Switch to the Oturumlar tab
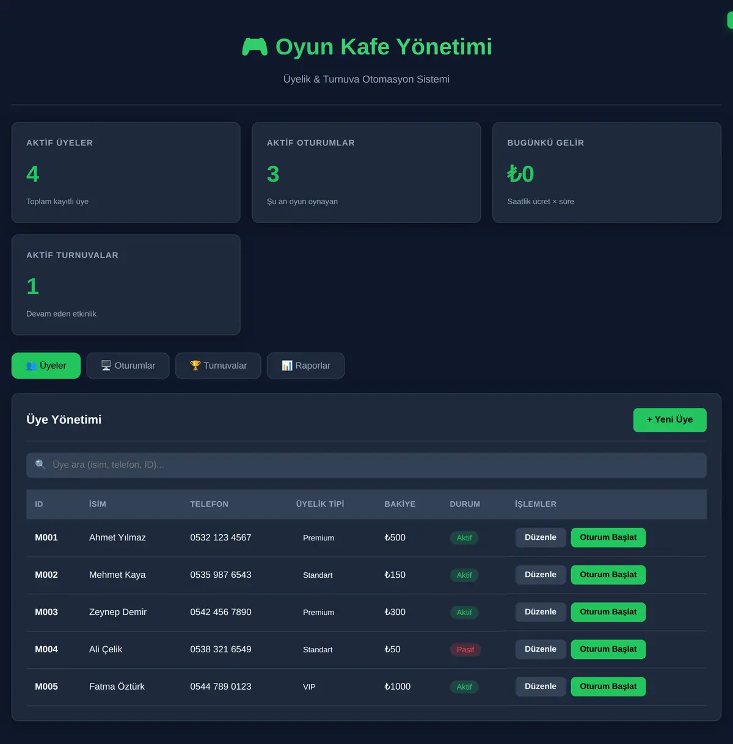 tap(128, 366)
